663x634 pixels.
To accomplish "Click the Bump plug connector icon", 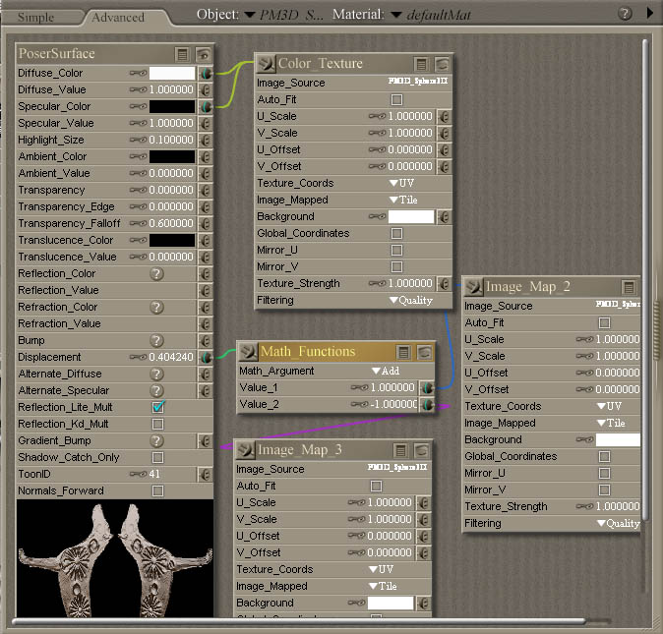I will coord(206,340).
